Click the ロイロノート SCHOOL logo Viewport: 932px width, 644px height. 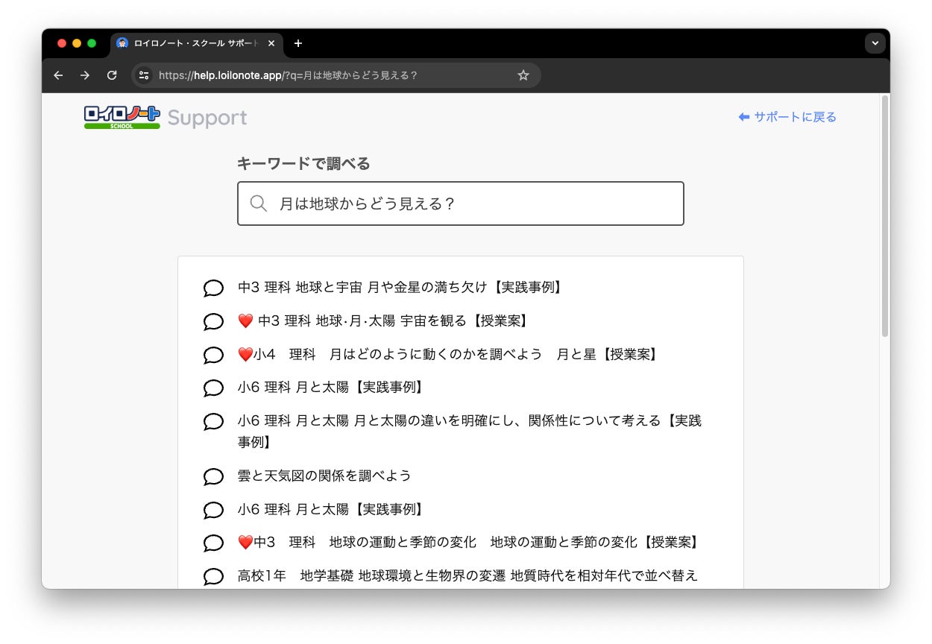[122, 117]
